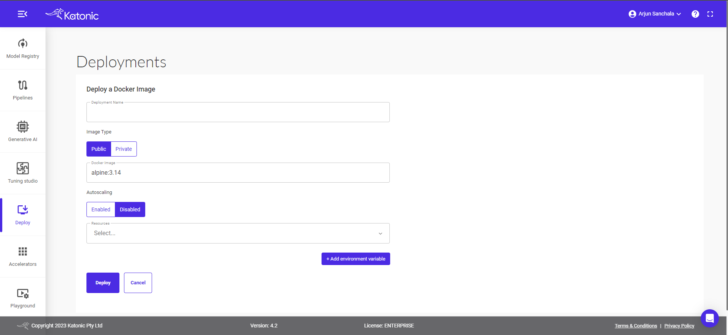Select Public image type

(99, 149)
